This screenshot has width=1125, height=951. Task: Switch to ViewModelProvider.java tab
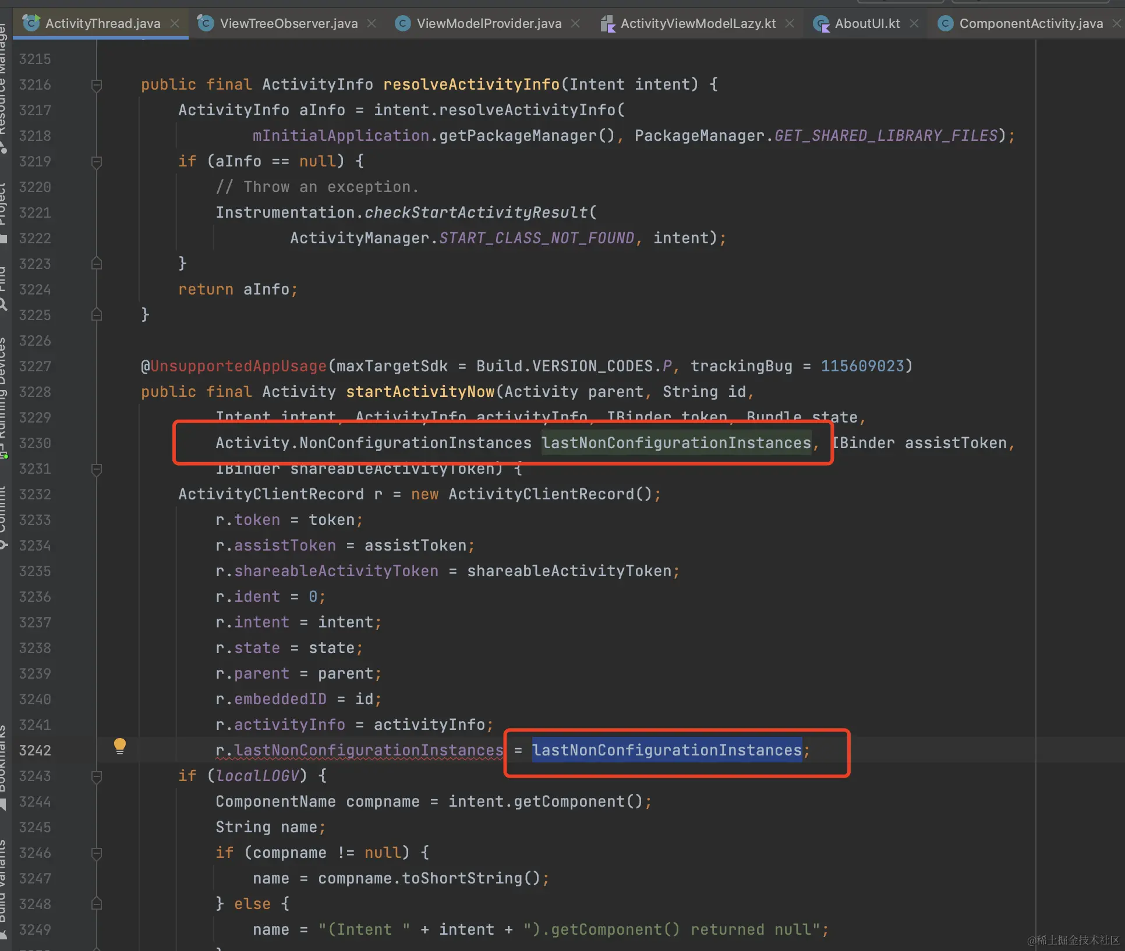pos(488,23)
